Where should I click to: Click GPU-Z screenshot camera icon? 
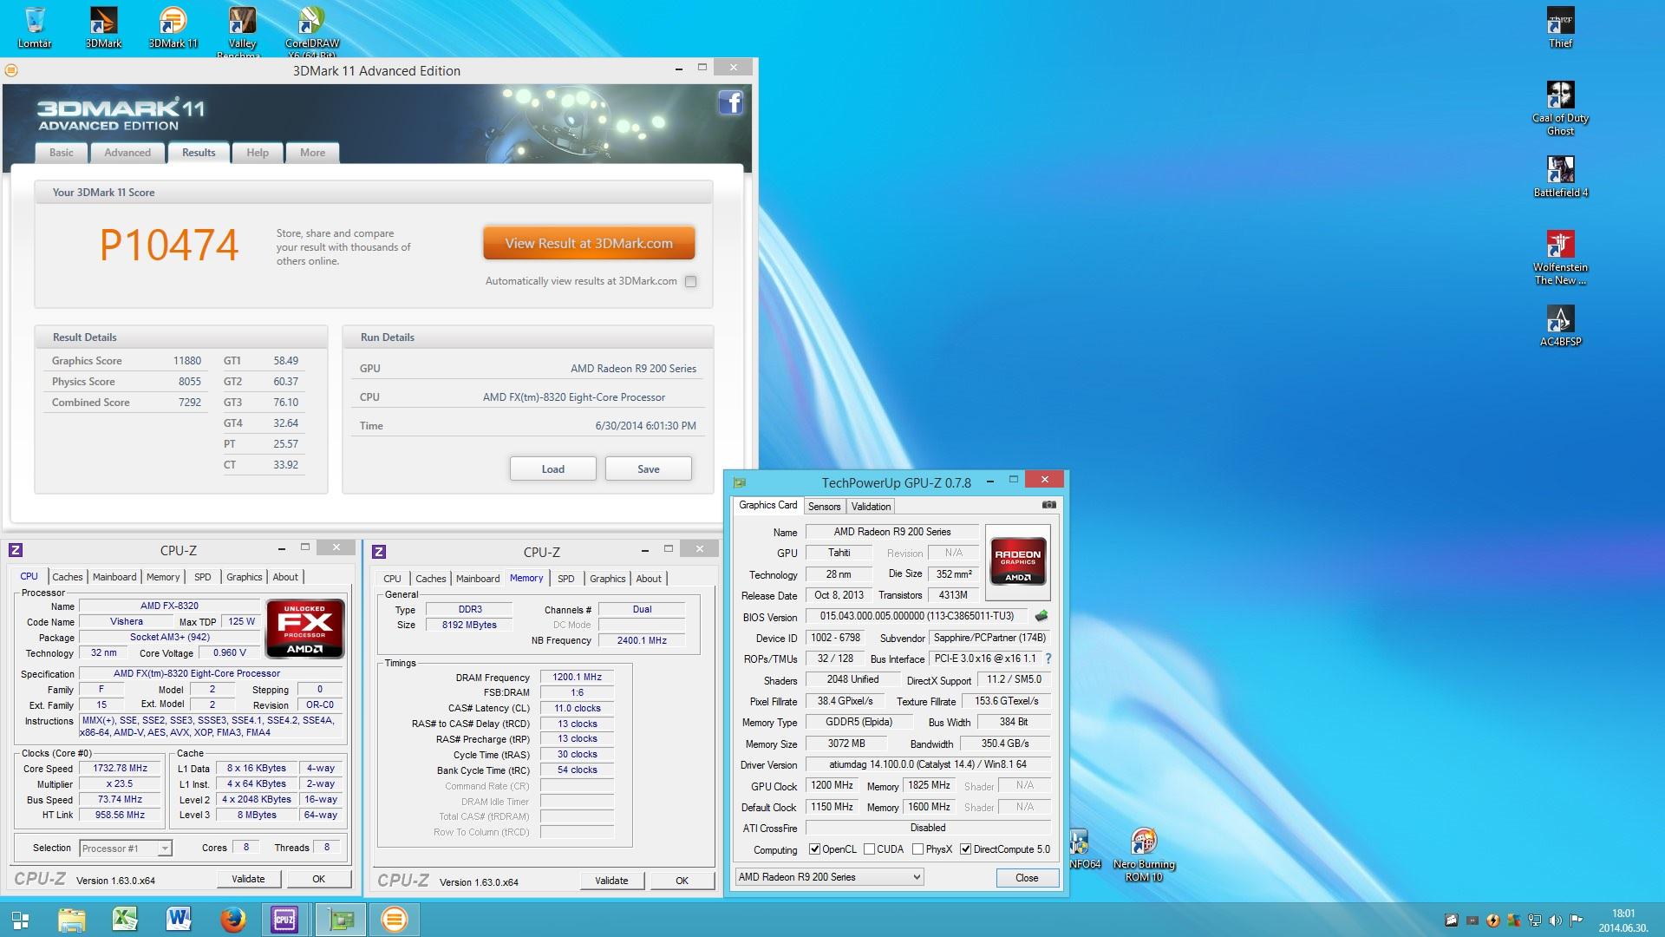[1048, 505]
